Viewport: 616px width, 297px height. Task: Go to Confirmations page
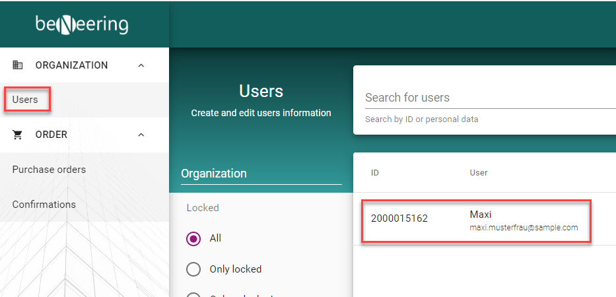[44, 205]
